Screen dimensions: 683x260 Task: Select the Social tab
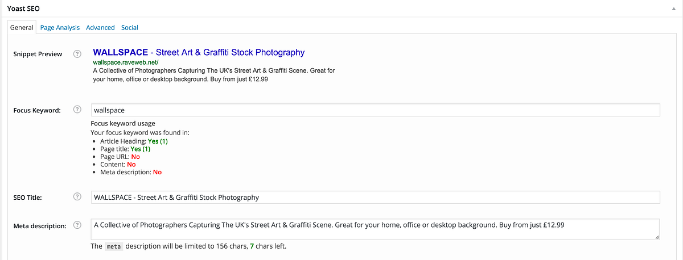[x=130, y=27]
